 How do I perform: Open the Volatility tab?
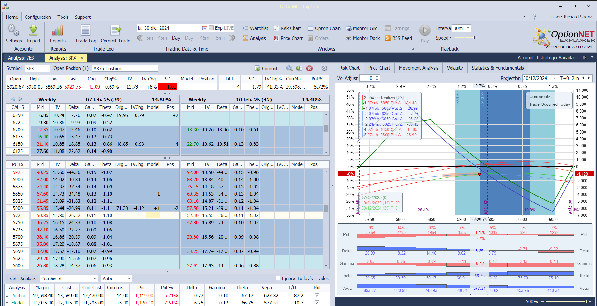pos(455,68)
